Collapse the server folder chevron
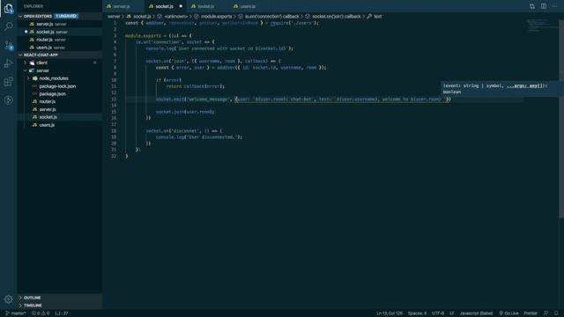 [x=26, y=70]
